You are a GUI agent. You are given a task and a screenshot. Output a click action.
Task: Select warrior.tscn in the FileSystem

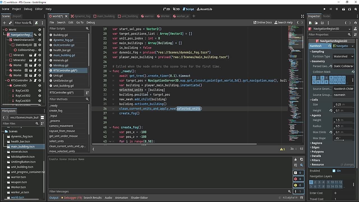pos(18,177)
